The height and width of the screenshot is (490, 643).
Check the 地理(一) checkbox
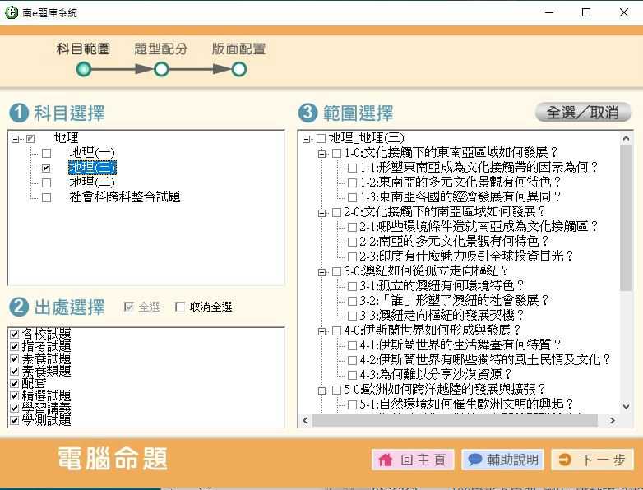tap(46, 154)
